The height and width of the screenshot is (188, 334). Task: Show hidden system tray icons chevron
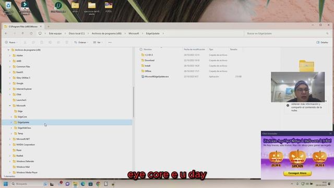click(292, 184)
